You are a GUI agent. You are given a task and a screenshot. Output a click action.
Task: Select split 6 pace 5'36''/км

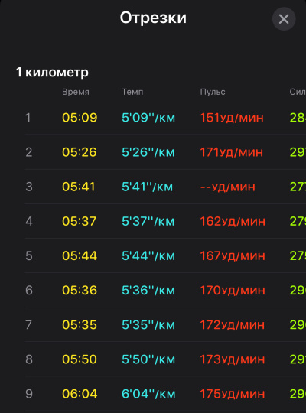click(148, 291)
